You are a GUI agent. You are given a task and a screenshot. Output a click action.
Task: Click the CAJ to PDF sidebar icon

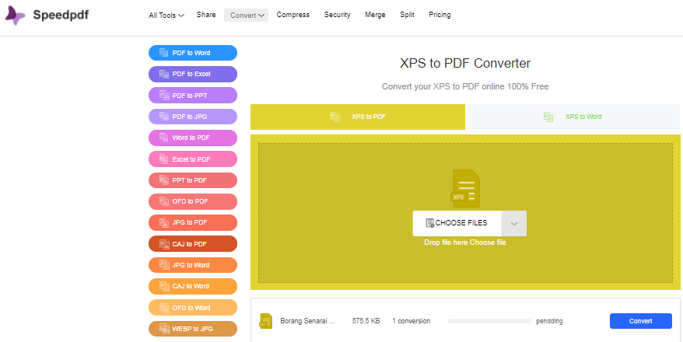163,244
